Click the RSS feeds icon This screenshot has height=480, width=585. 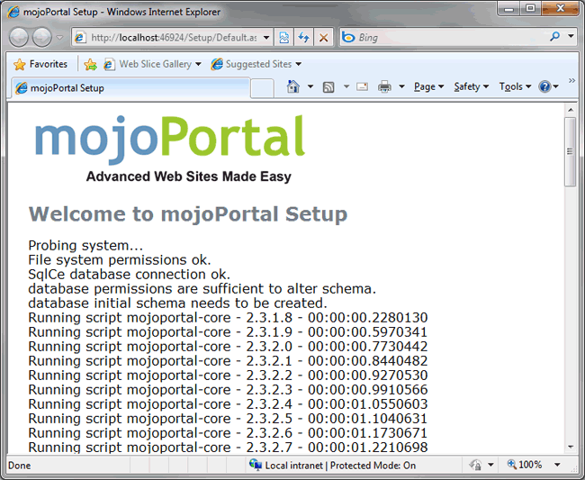(328, 87)
